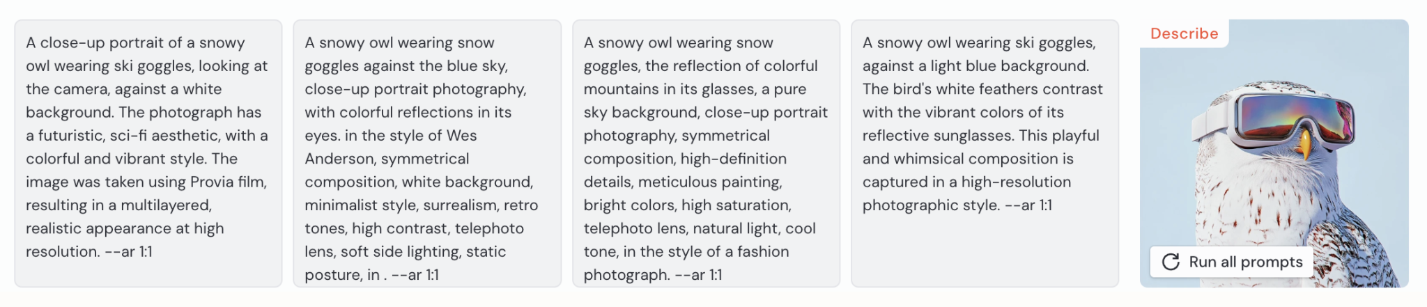1427x307 pixels.
Task: Click "high-definition" in the third prompt card
Action: (734, 159)
